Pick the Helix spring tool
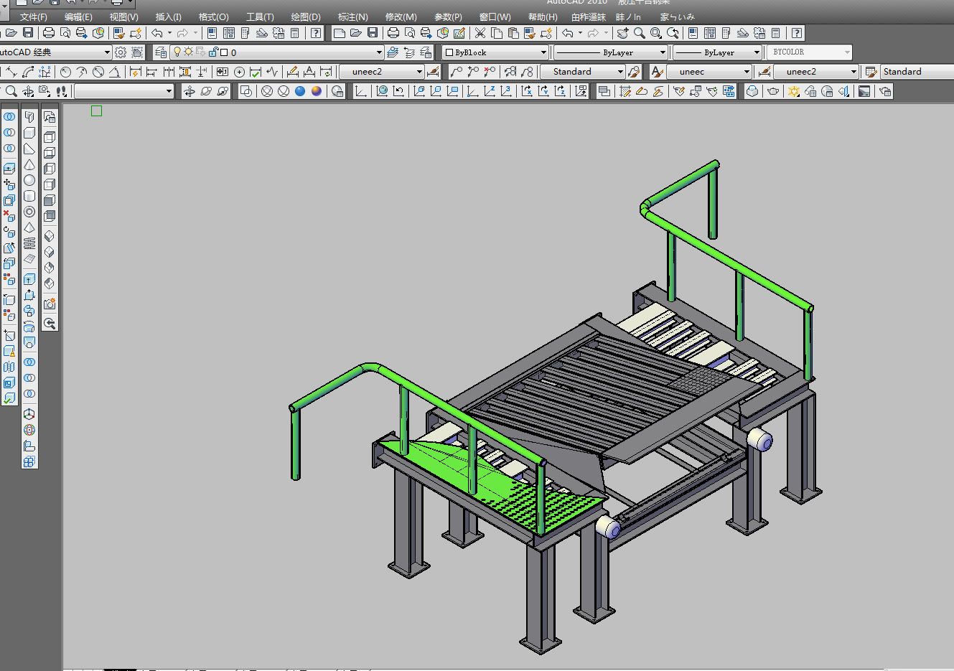This screenshot has height=671, width=954. (29, 243)
